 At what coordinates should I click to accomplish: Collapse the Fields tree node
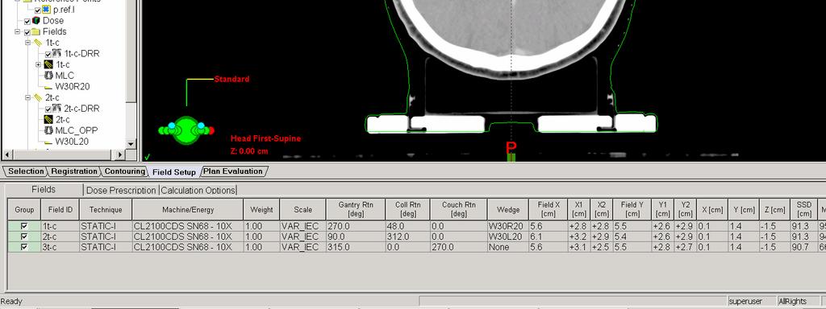coord(18,32)
